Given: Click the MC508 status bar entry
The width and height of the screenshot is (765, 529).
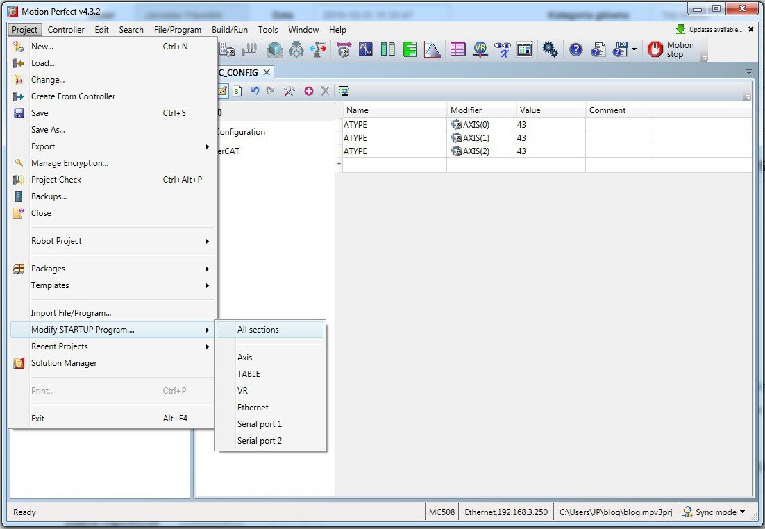Looking at the screenshot, I should click(x=442, y=512).
